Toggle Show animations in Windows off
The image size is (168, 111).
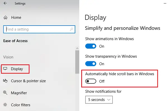coord(91,46)
